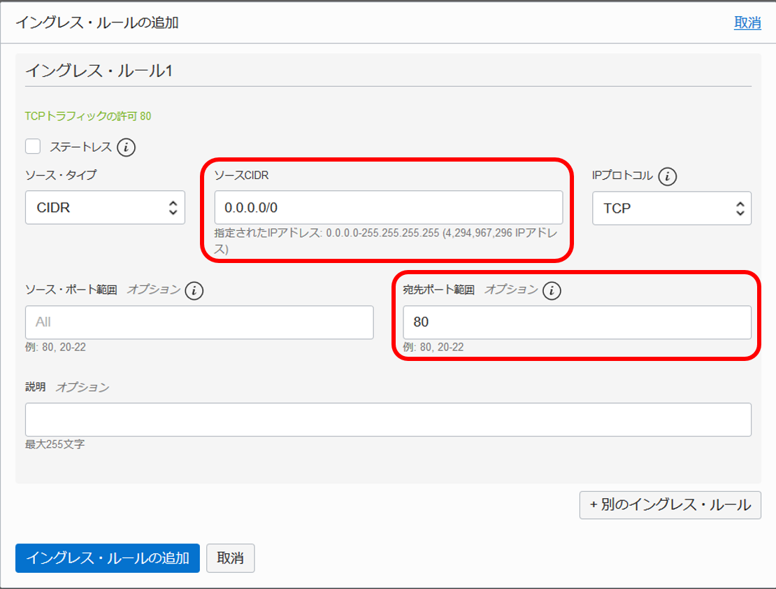Click the 取消 button at the bottom

(230, 558)
